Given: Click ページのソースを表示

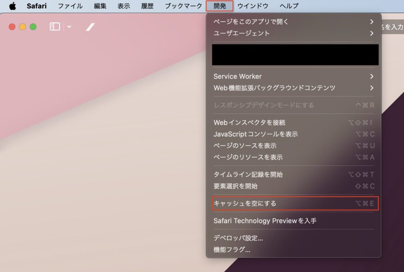Looking at the screenshot, I should click(245, 146).
